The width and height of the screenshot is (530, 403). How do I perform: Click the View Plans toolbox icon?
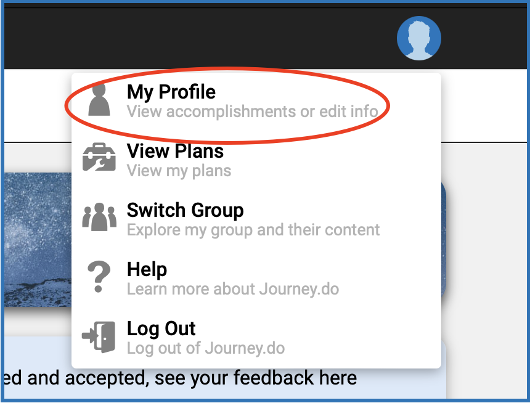click(99, 158)
